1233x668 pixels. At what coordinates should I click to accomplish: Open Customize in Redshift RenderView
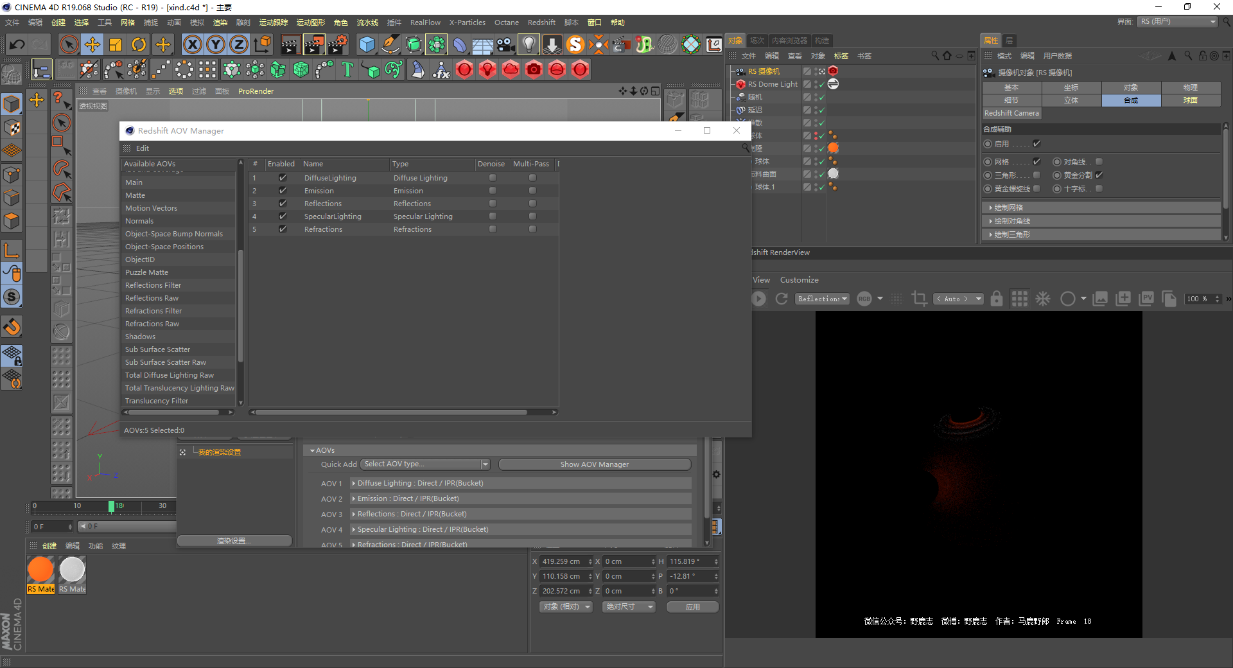click(x=799, y=280)
